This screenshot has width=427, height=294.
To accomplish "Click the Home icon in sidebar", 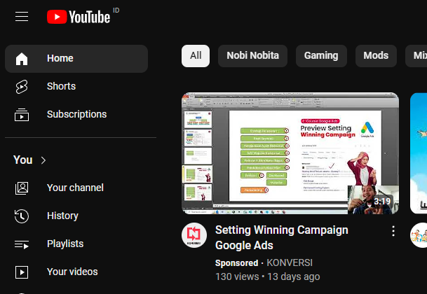I will (x=22, y=59).
